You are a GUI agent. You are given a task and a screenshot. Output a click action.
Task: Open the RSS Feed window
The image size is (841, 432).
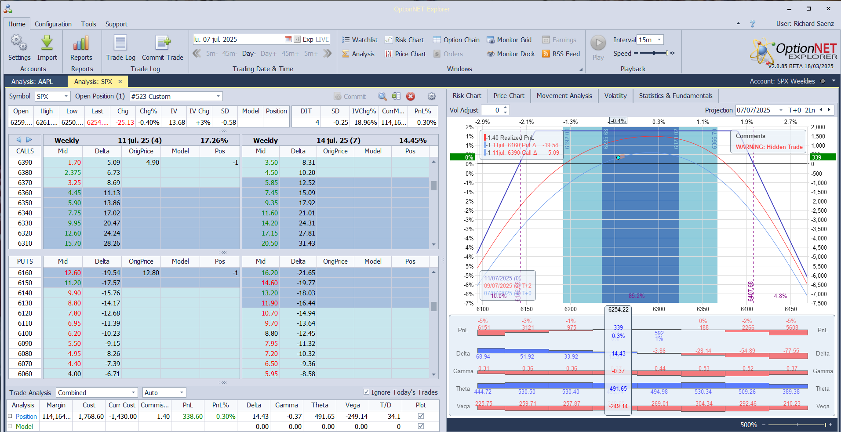(x=561, y=54)
